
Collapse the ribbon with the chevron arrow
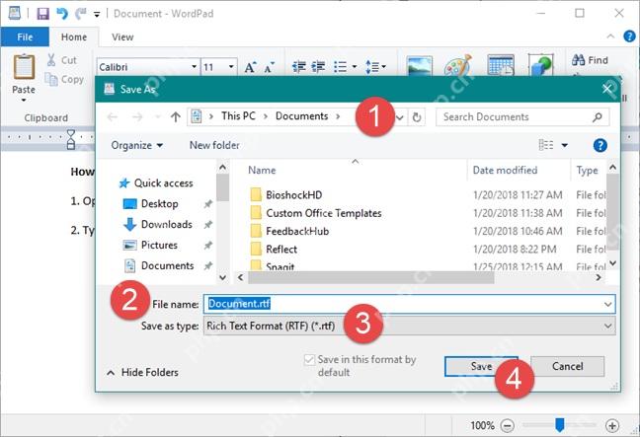click(x=610, y=36)
